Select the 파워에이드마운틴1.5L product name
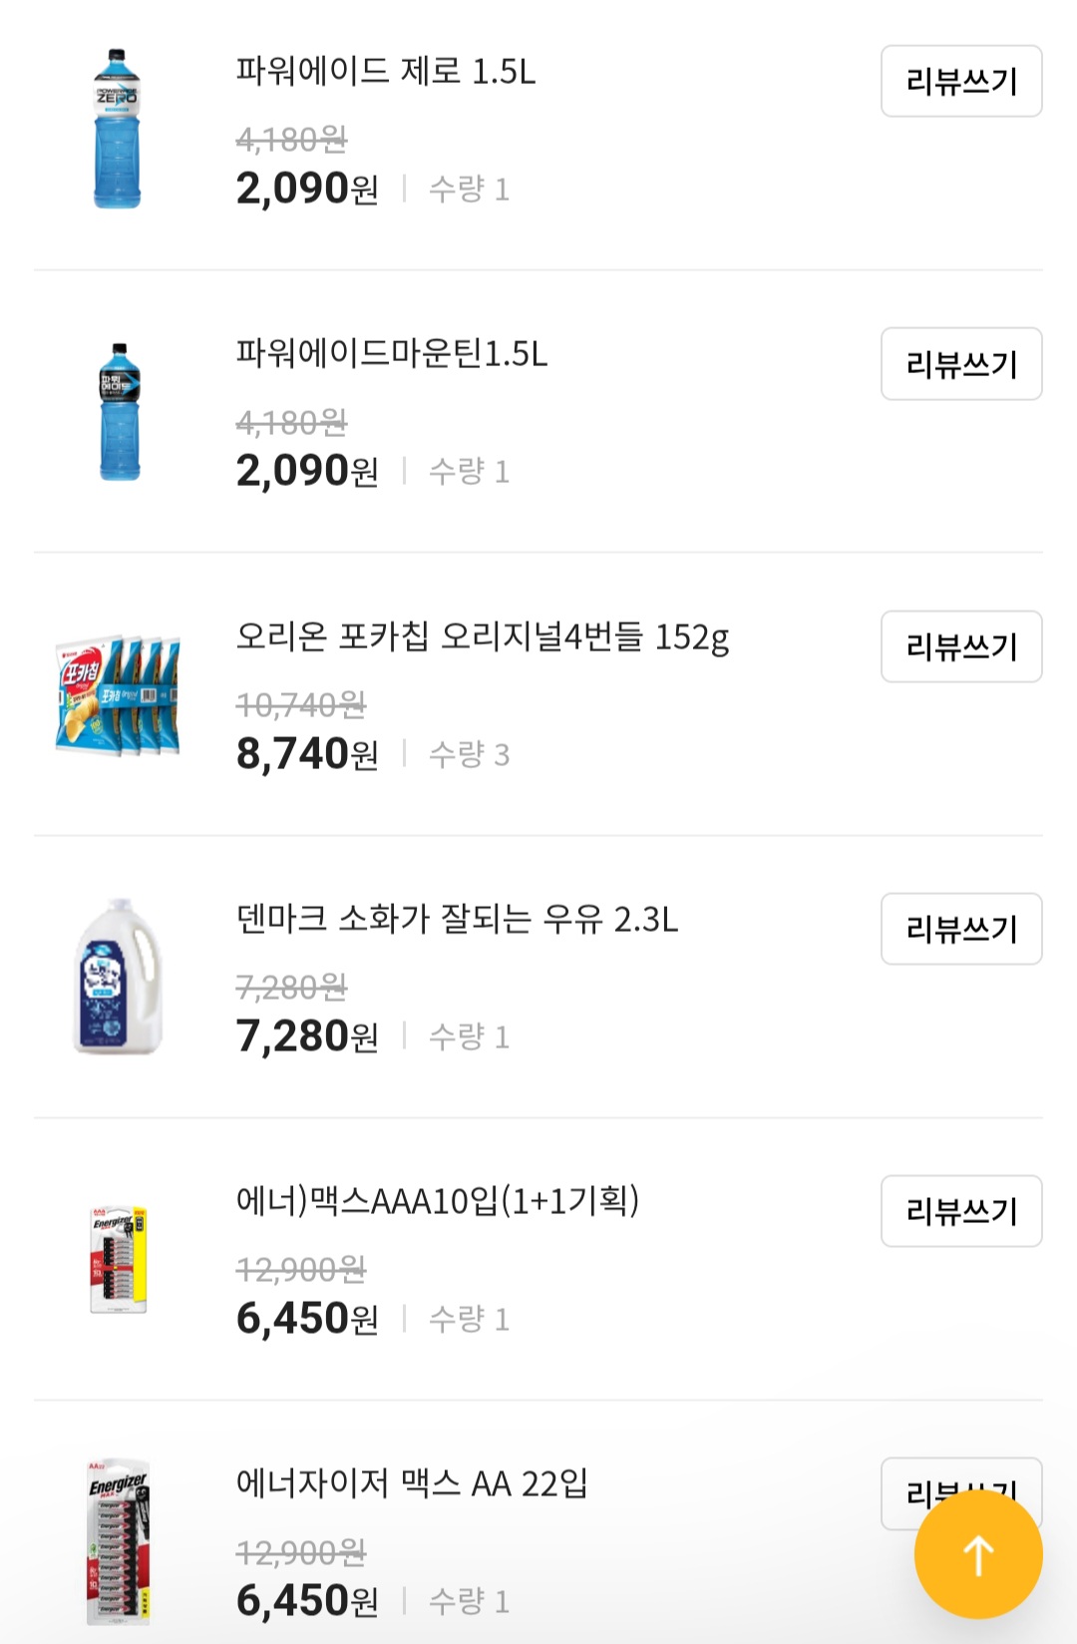This screenshot has width=1077, height=1644. tap(392, 354)
